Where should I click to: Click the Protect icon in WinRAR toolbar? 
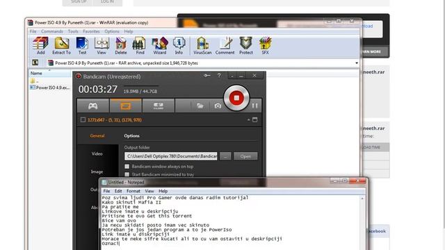pos(245,45)
